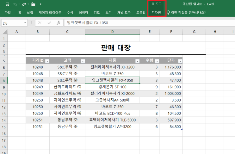
Task: Open the 단가 filter dropdown
Action: [180, 61]
